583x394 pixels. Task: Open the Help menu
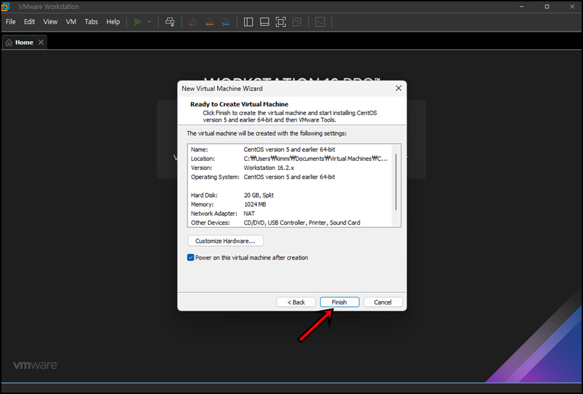click(113, 22)
